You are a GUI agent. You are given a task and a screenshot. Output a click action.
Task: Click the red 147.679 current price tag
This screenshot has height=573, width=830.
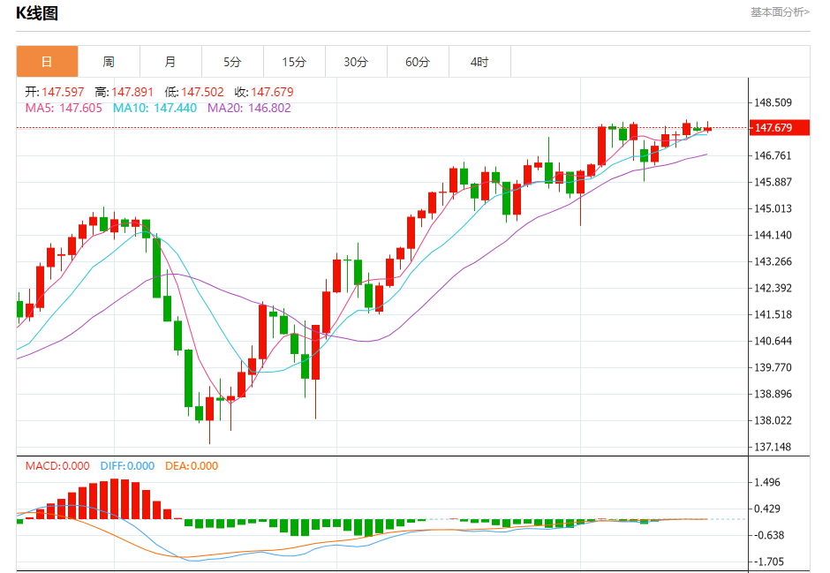(x=779, y=127)
